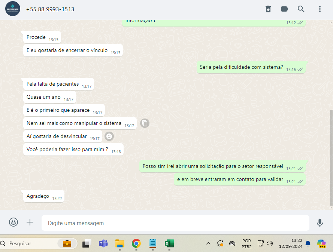Image resolution: width=333 pixels, height=252 pixels.
Task: Open the notifications bell icon
Action: click(308, 243)
